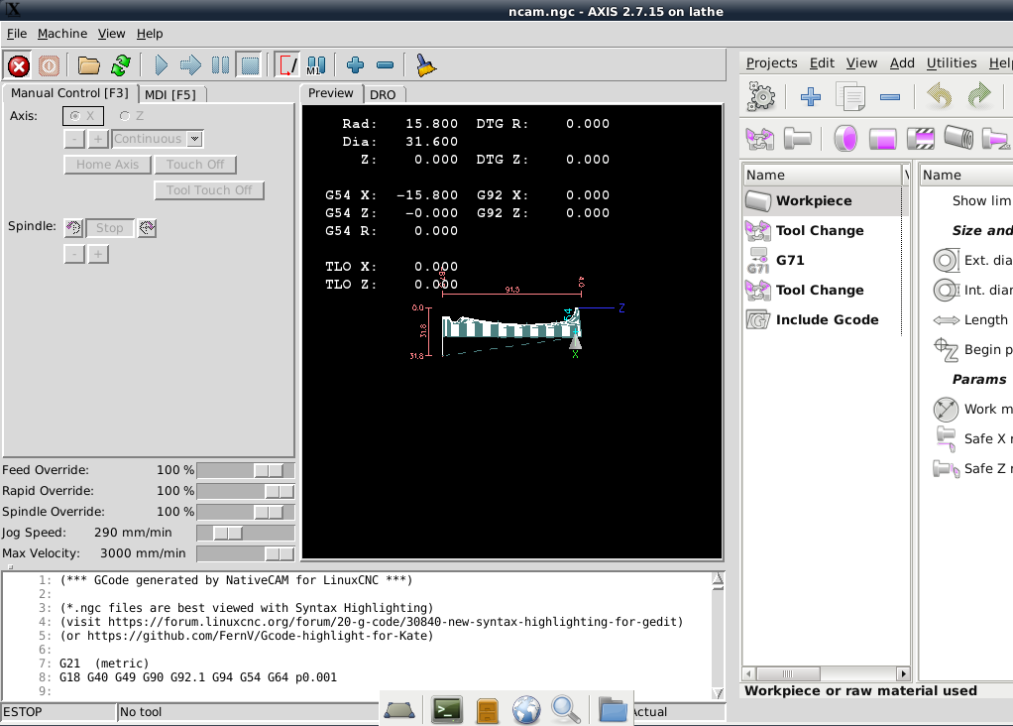The height and width of the screenshot is (726, 1013).
Task: Click the open G-code file folder icon
Action: pos(89,66)
